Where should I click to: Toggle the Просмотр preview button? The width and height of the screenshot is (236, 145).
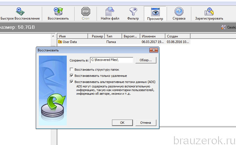tap(155, 14)
